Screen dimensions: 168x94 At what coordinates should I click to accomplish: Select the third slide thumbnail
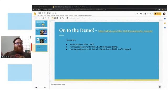click(x=41, y=40)
